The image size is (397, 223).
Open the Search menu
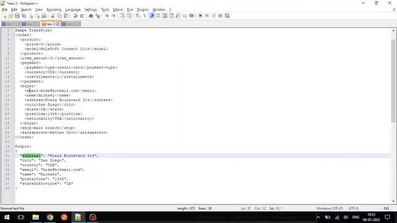(26, 10)
